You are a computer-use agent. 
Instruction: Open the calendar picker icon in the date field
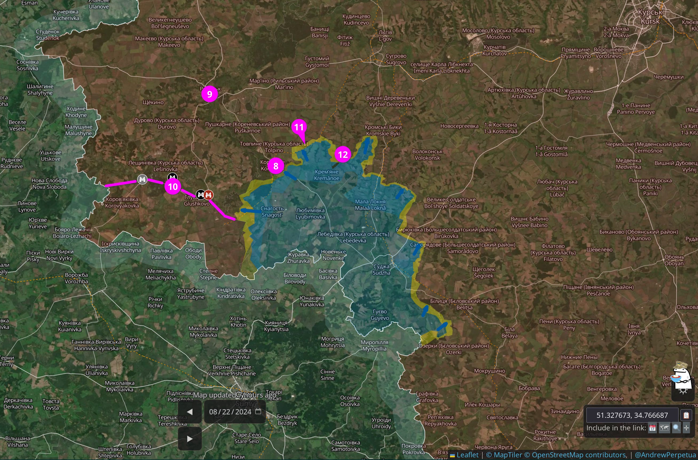coord(258,411)
